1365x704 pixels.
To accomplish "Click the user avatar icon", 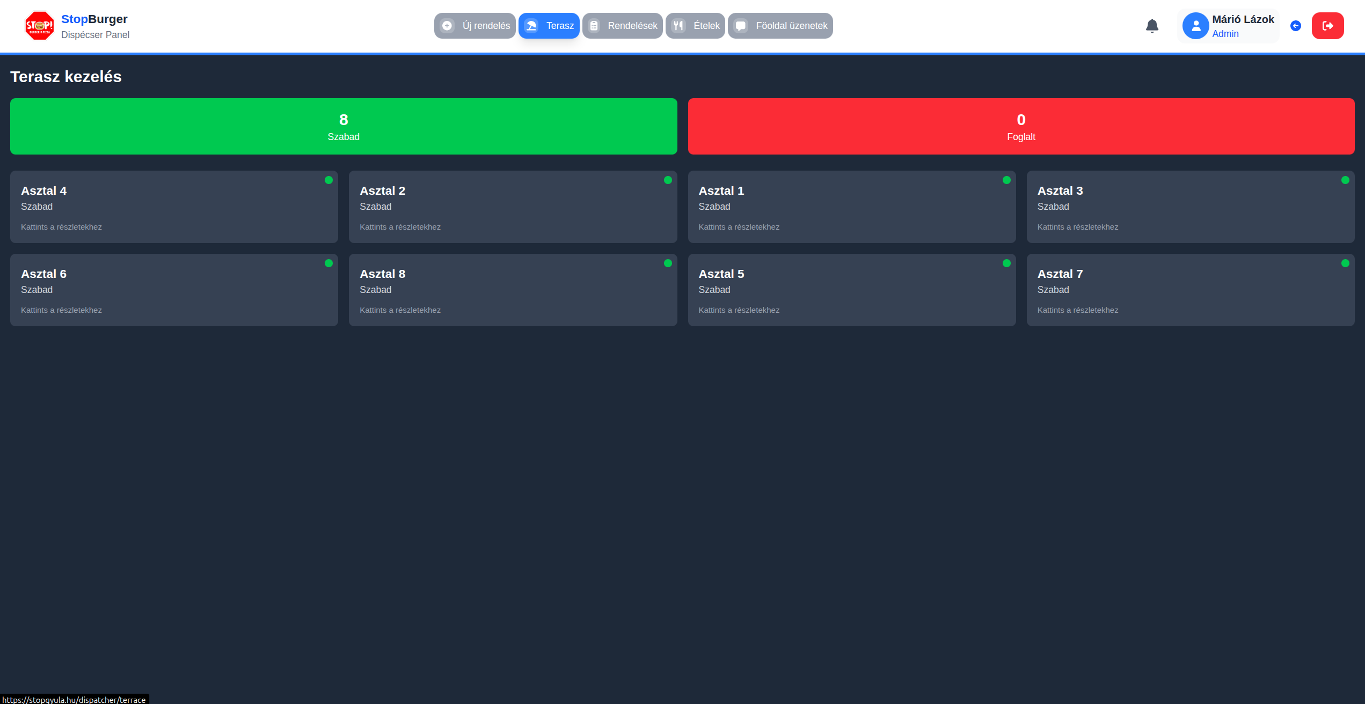I will coord(1195,26).
